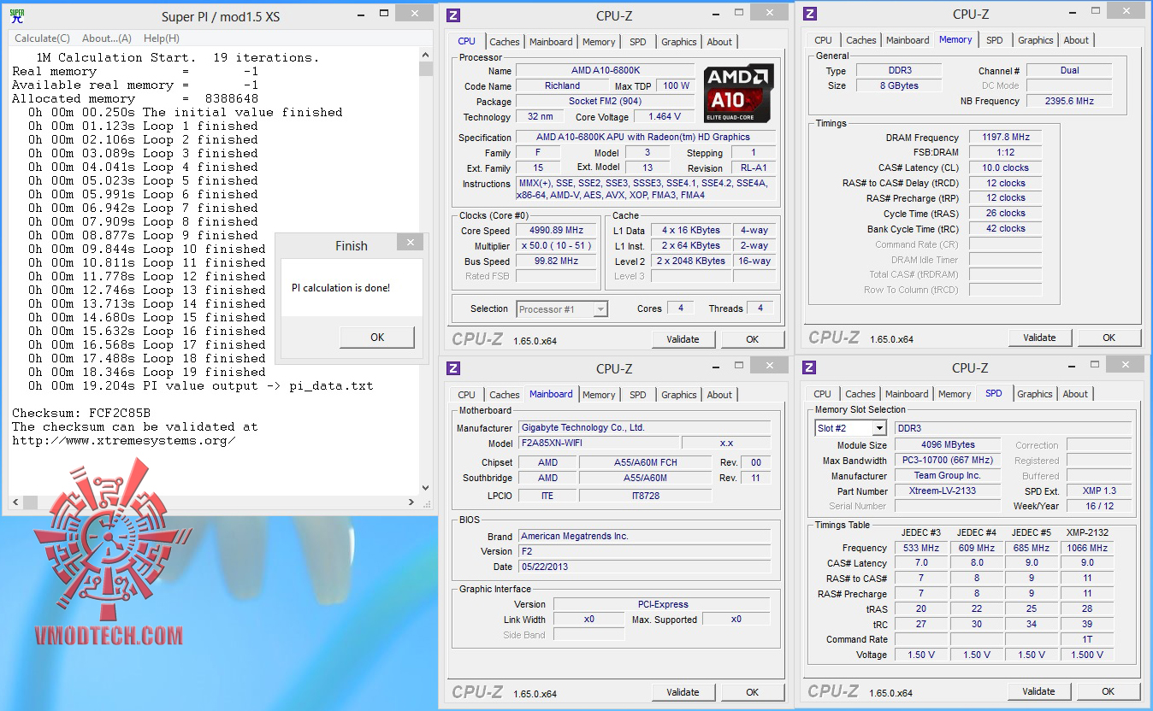Select About tab in the Gigabyte mainboard CPU-Z window

point(719,395)
